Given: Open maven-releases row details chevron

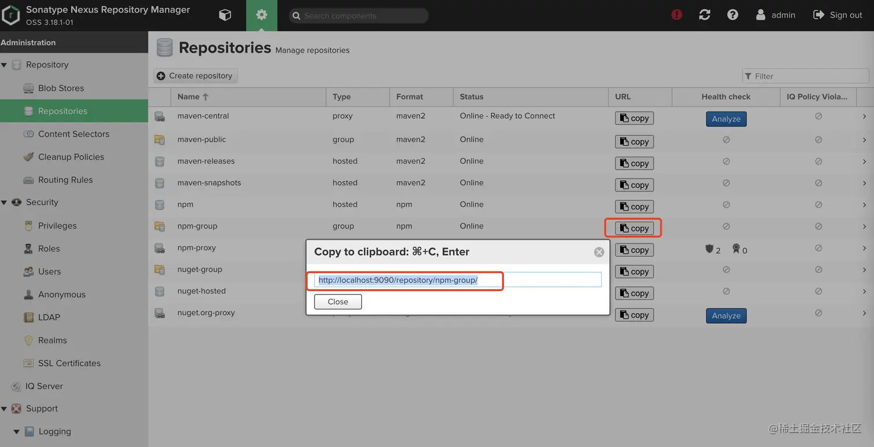Looking at the screenshot, I should [864, 161].
